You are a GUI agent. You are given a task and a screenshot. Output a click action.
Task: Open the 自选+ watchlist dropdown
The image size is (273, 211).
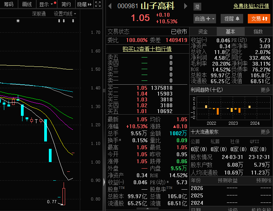(205, 19)
